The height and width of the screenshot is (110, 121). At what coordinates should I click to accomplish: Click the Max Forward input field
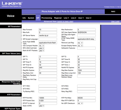coord(48,30)
